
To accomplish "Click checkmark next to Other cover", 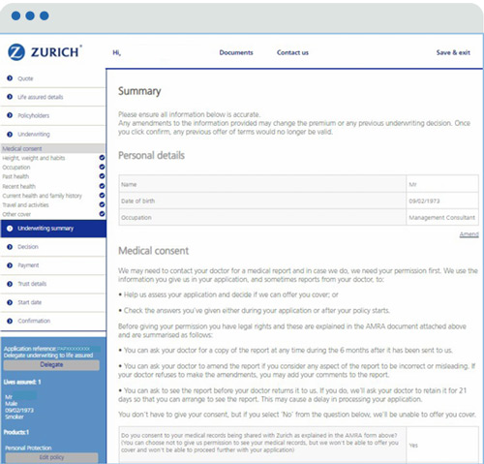I will pyautogui.click(x=102, y=214).
